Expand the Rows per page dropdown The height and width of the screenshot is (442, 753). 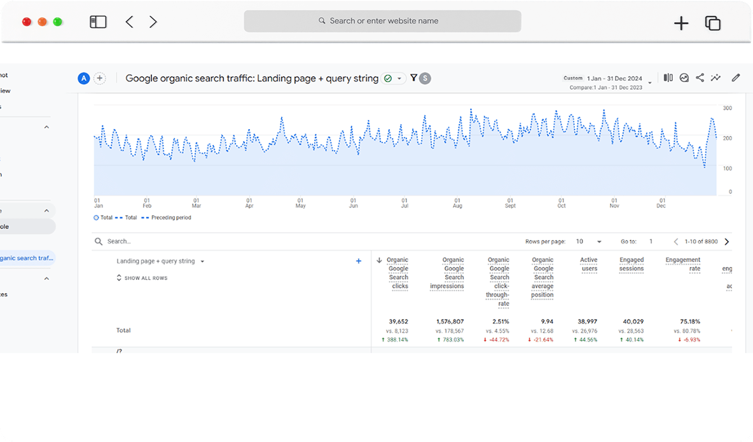(589, 242)
